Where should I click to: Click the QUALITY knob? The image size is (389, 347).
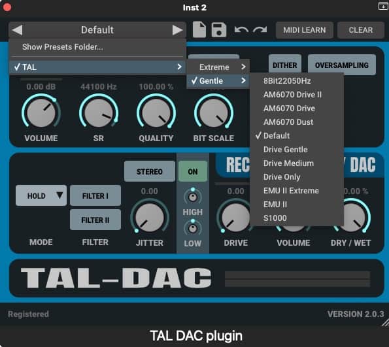coord(156,112)
